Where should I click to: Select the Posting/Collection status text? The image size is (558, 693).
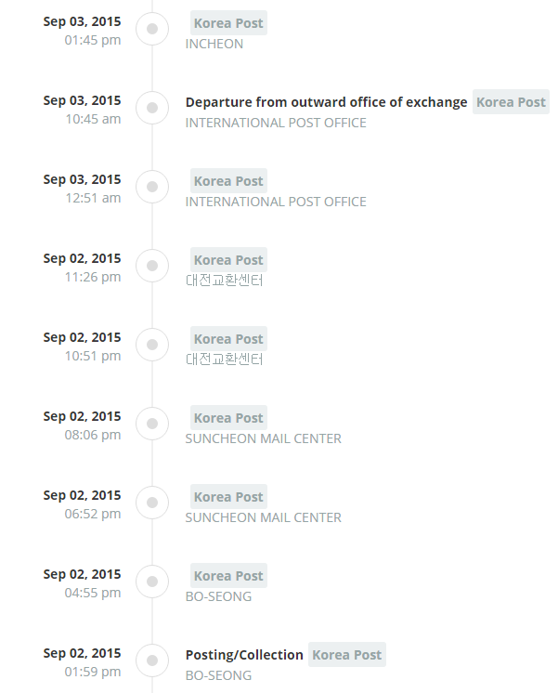244,655
